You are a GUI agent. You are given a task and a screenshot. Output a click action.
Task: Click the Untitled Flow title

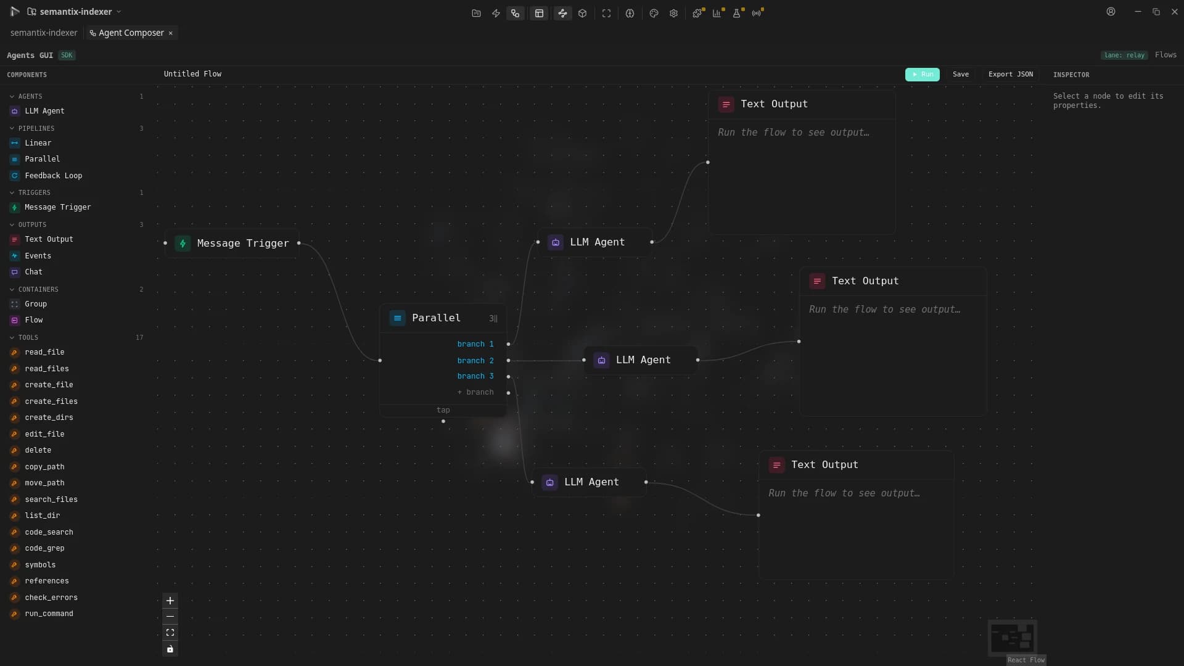coord(192,74)
